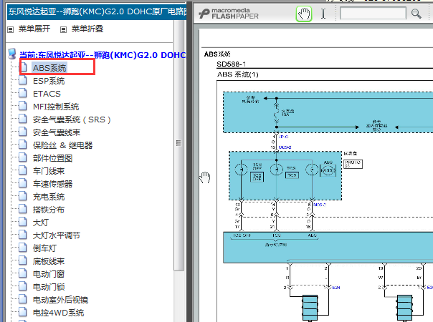Click the document icon next to 车速传感器
The image size is (433, 322).
pyautogui.click(x=23, y=183)
